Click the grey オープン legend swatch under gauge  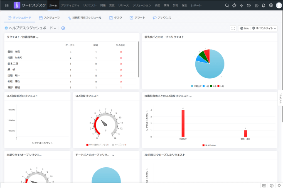pyautogui.click(x=113, y=145)
